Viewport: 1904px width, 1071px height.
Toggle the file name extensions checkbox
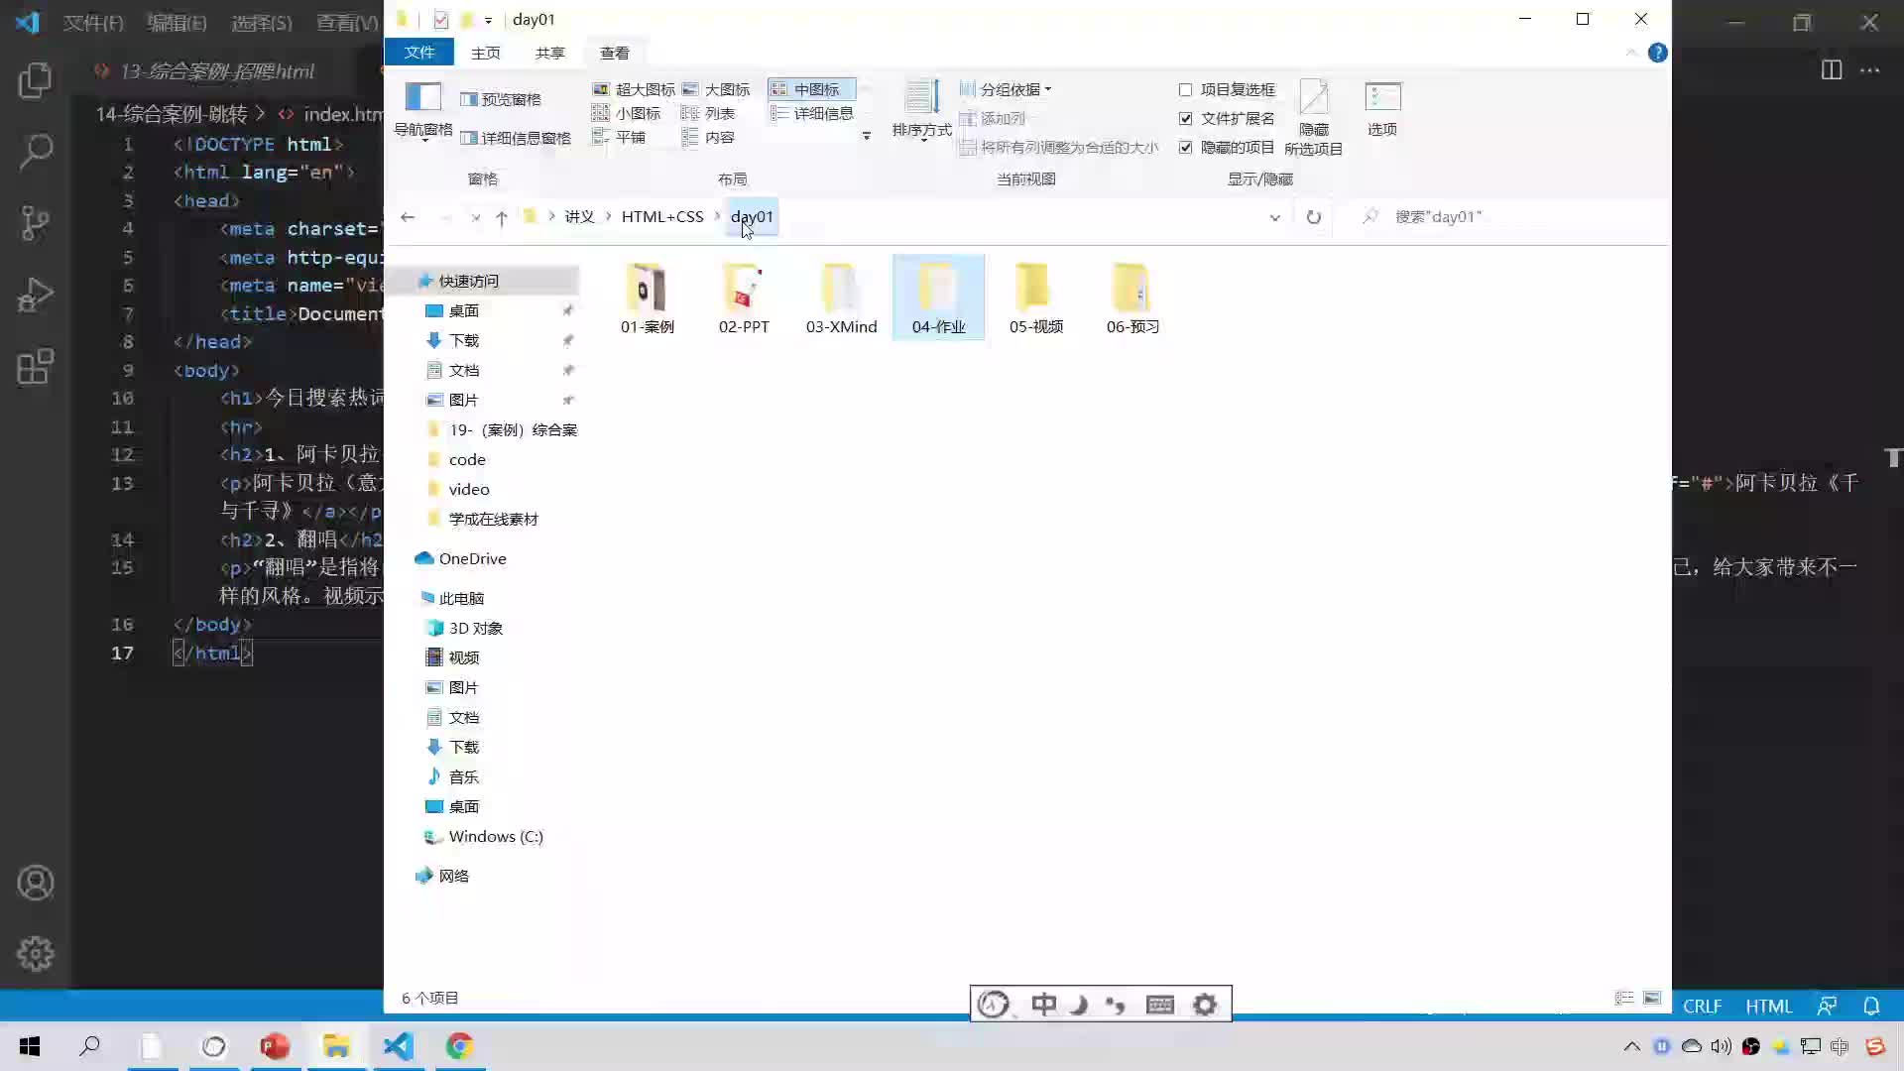(x=1227, y=118)
